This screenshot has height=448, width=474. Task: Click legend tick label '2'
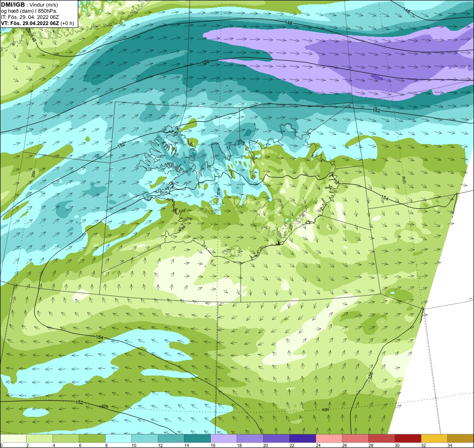[x=27, y=445]
